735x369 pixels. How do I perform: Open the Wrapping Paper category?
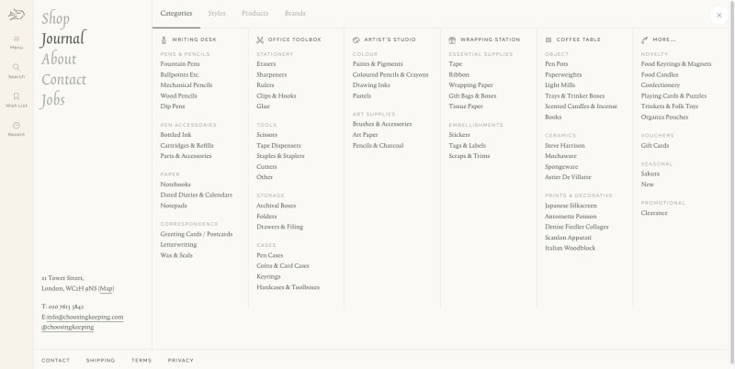point(470,84)
